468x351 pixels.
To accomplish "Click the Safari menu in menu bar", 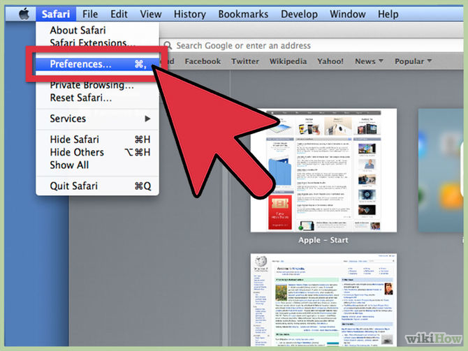I will point(56,14).
